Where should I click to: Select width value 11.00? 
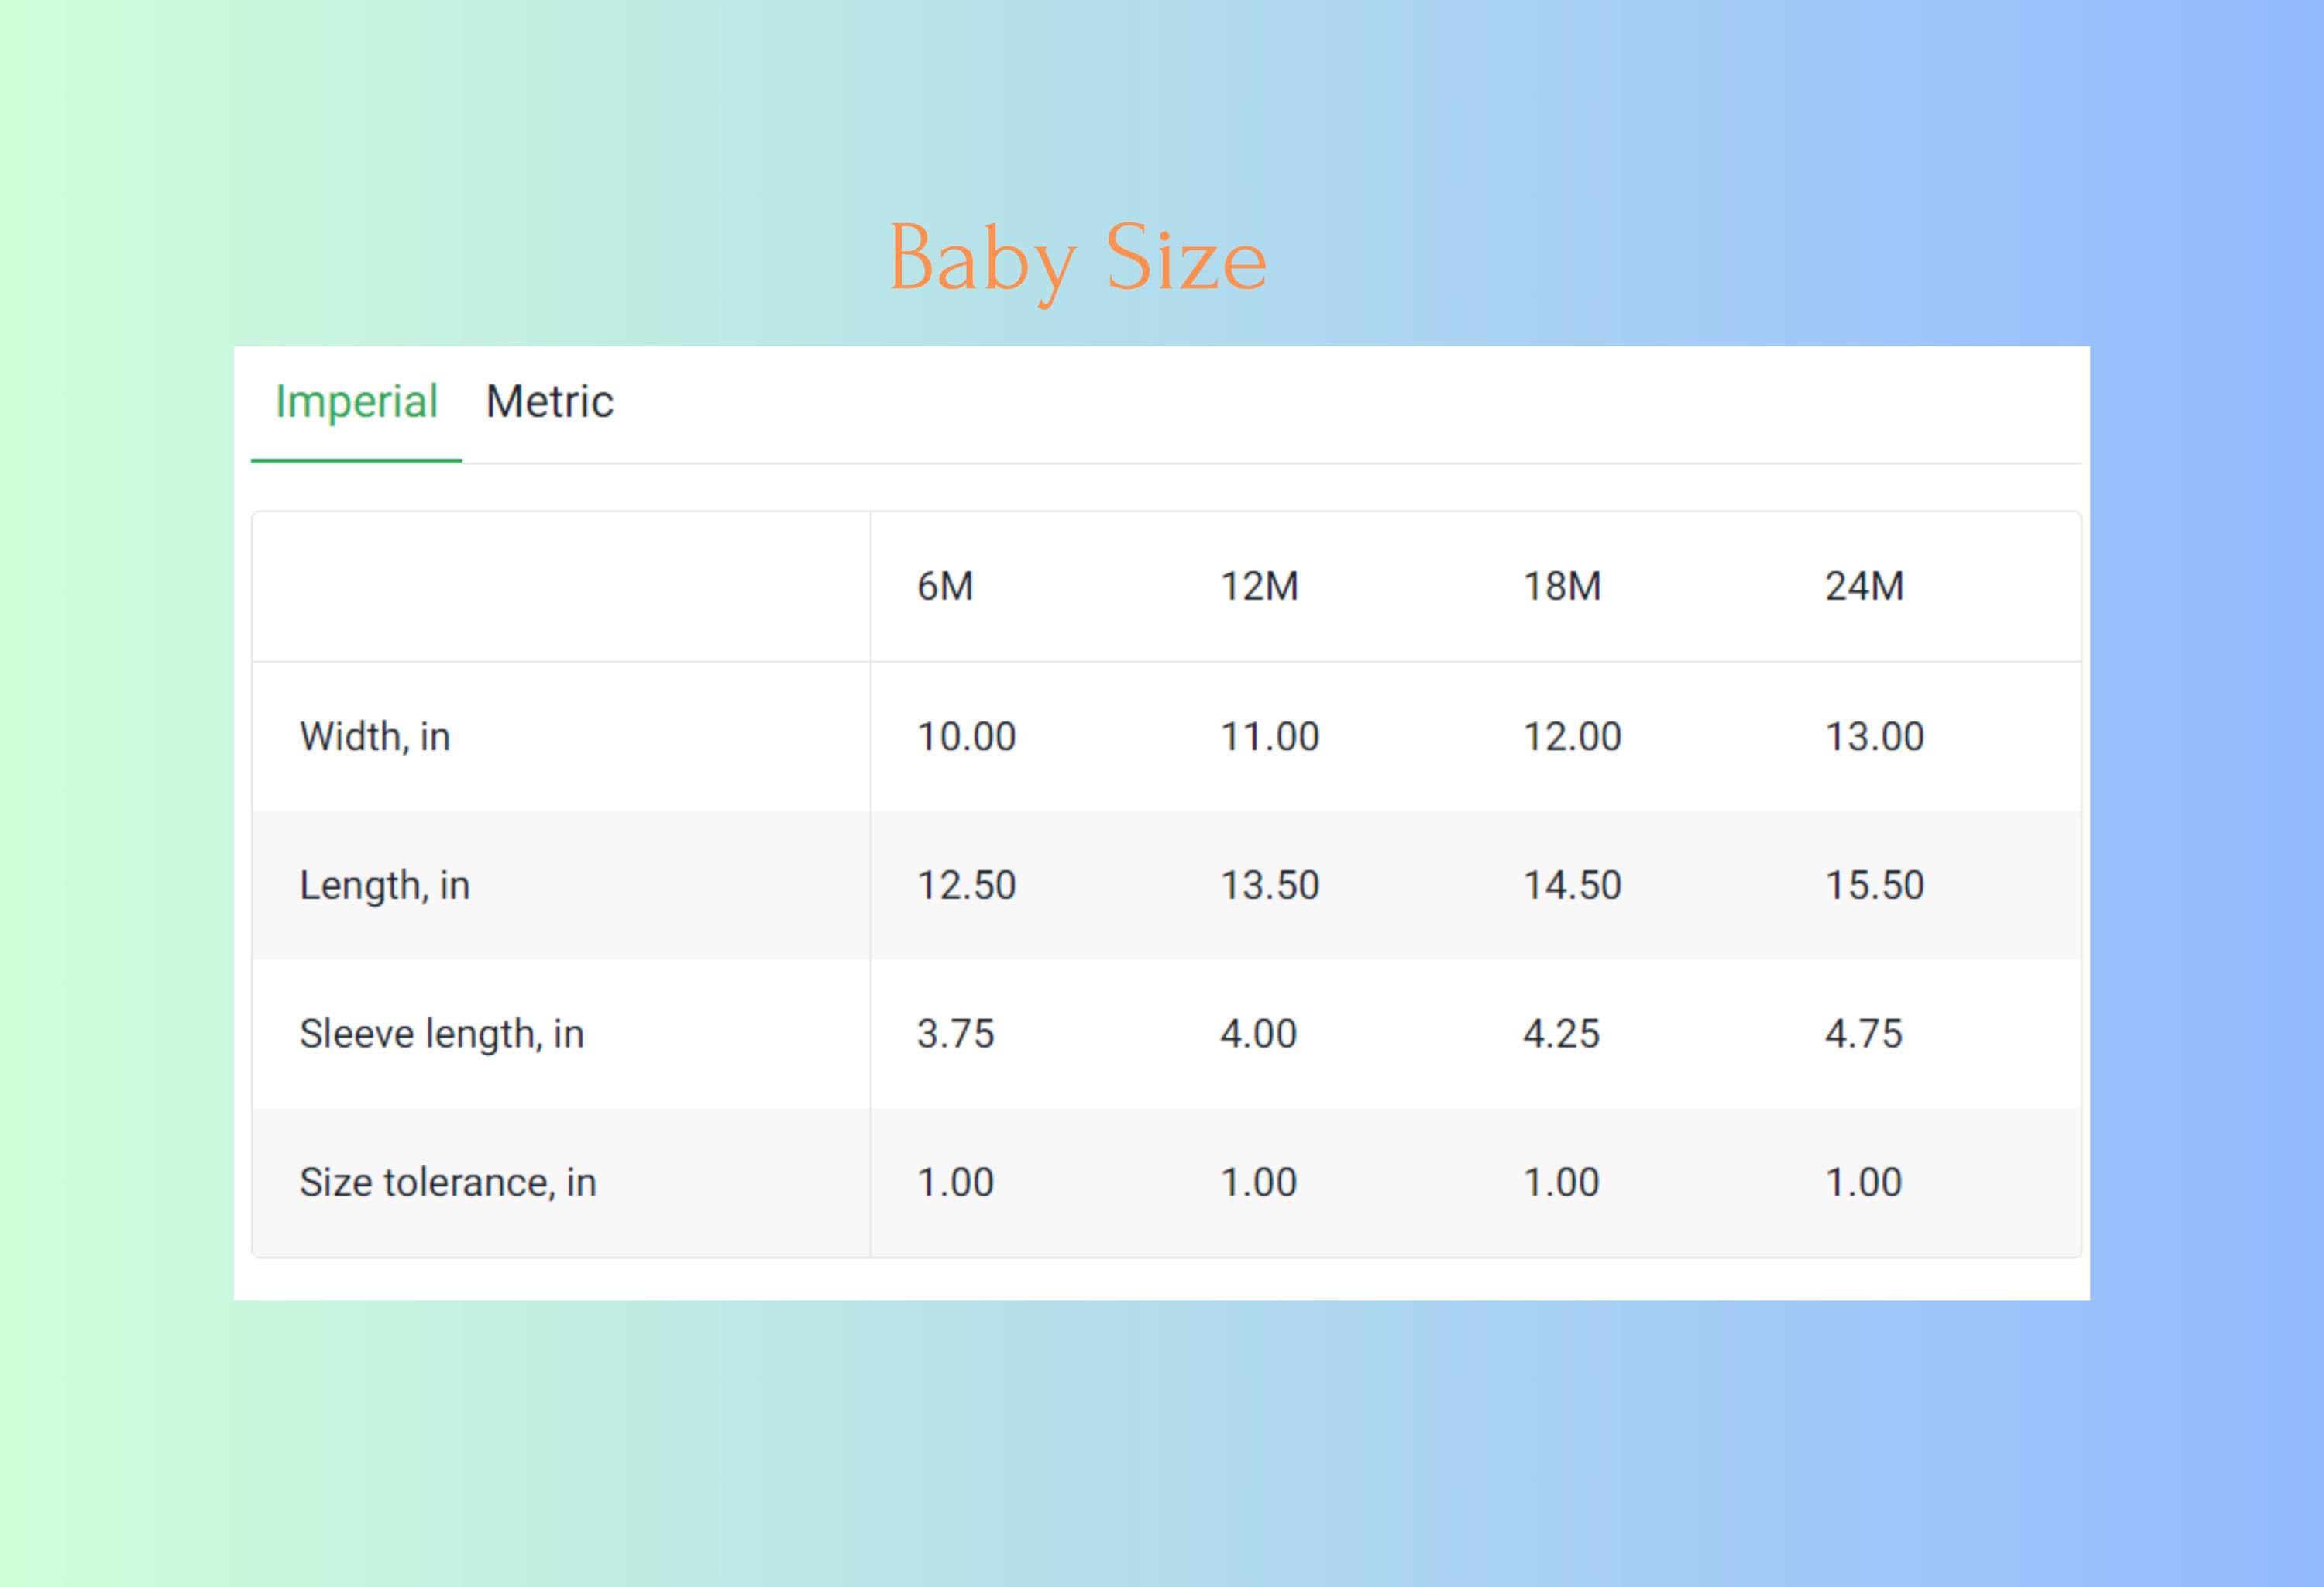pos(1269,737)
